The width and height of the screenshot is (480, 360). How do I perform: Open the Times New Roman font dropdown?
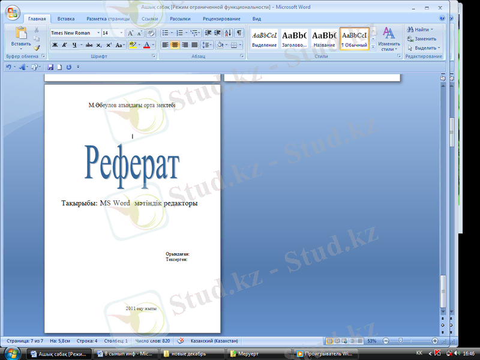97,33
